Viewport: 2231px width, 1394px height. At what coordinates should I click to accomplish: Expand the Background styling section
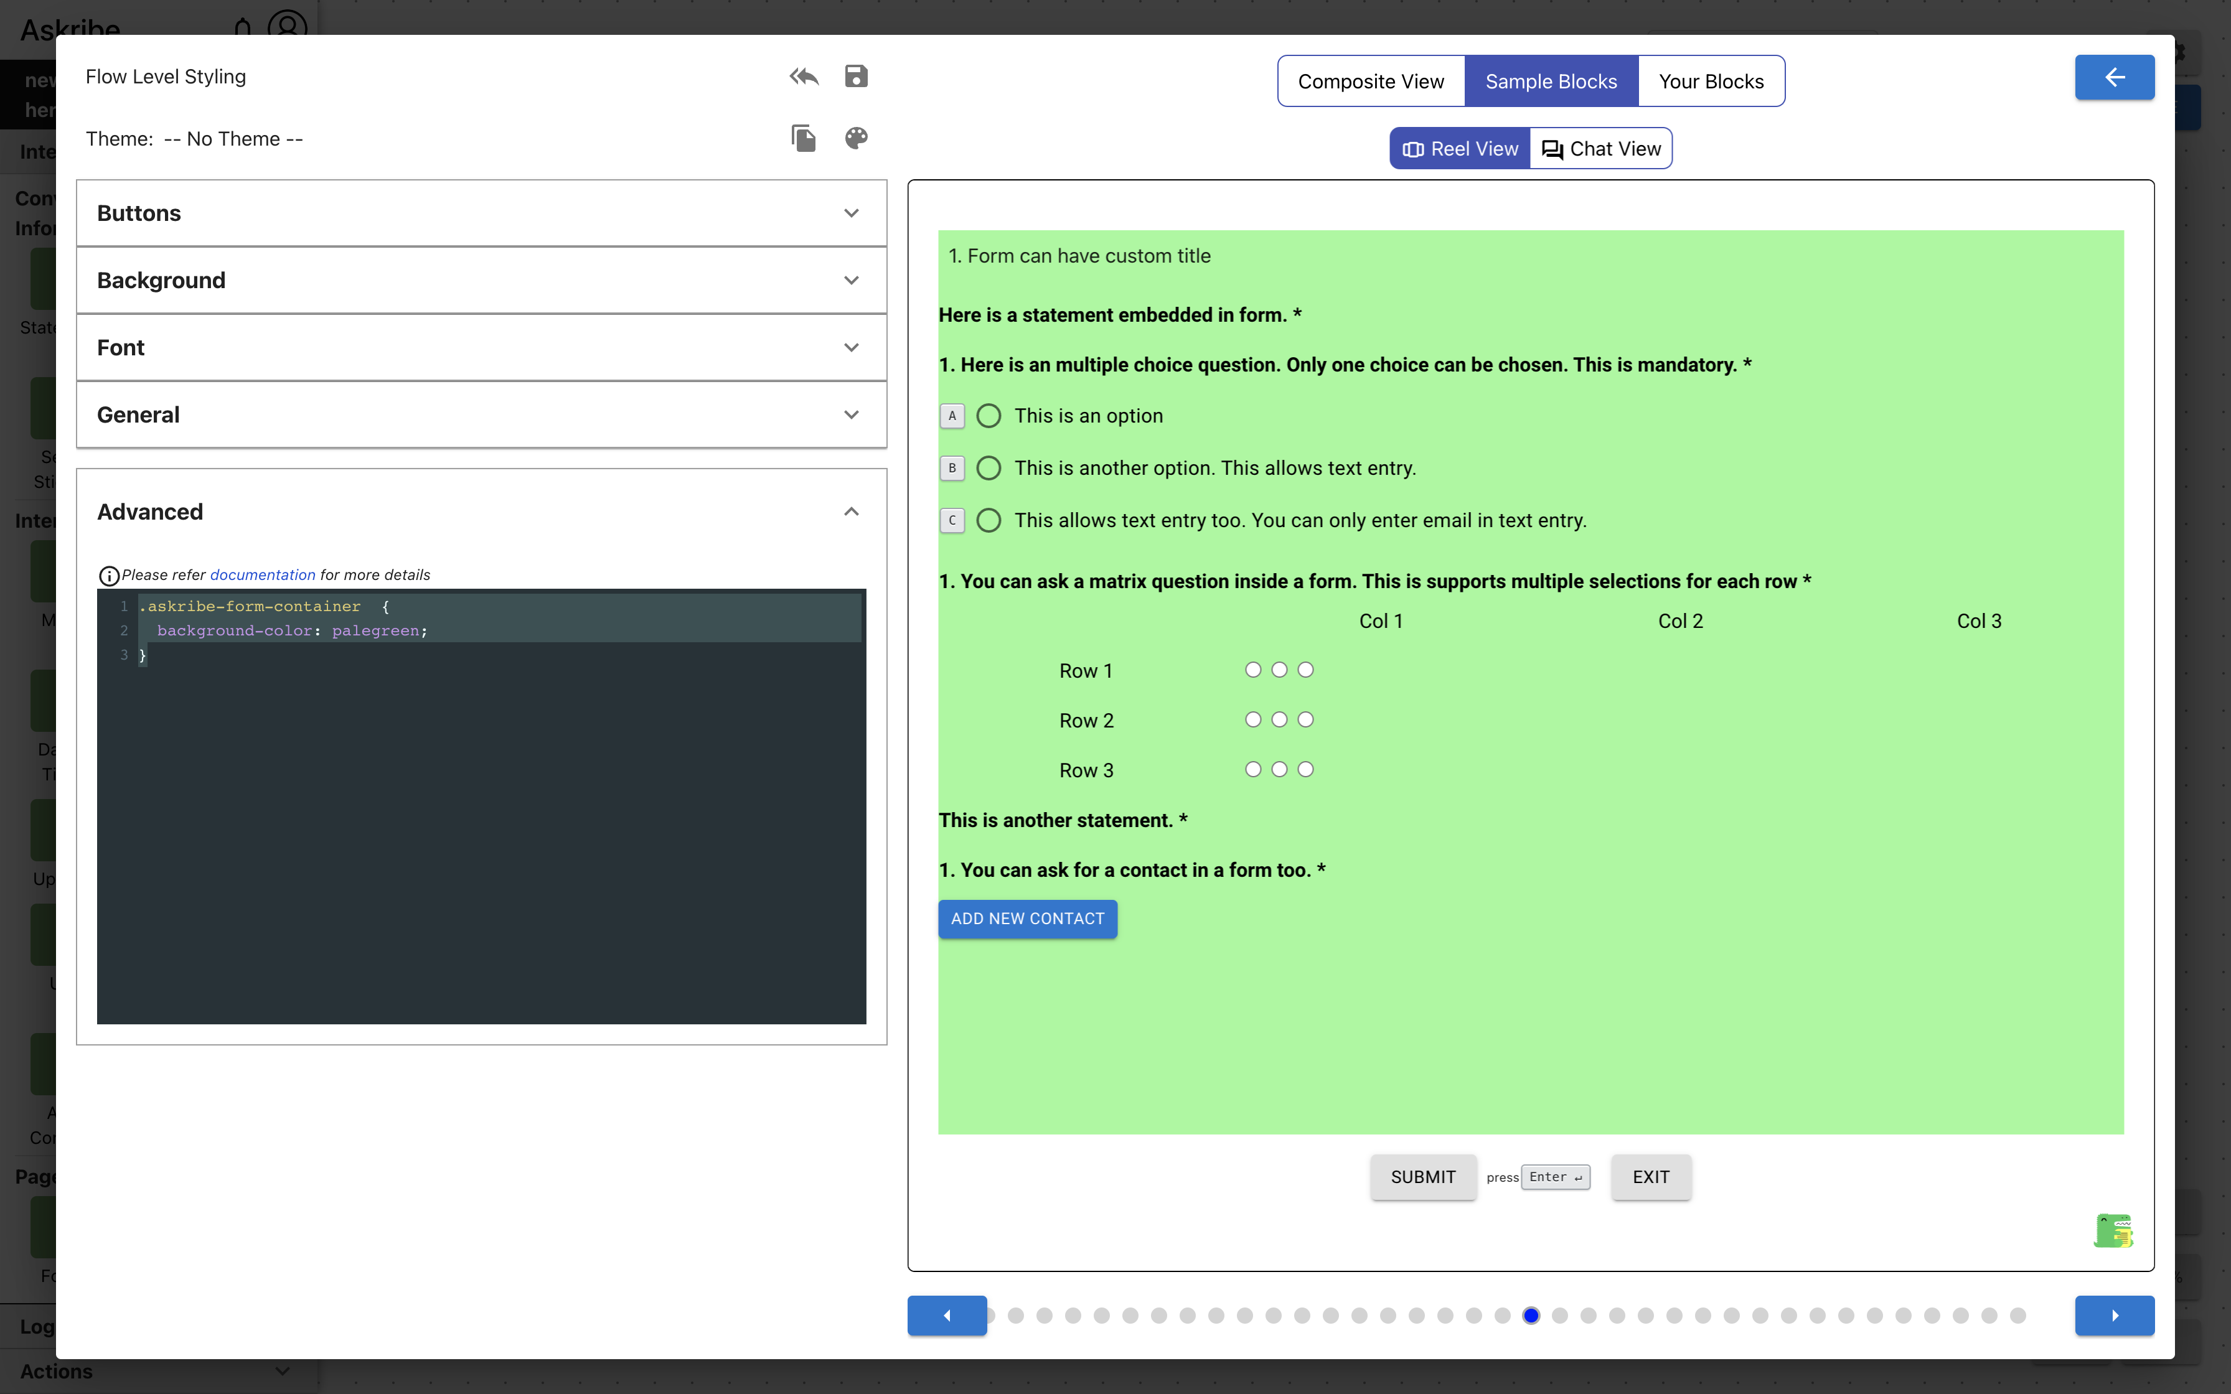click(x=481, y=280)
